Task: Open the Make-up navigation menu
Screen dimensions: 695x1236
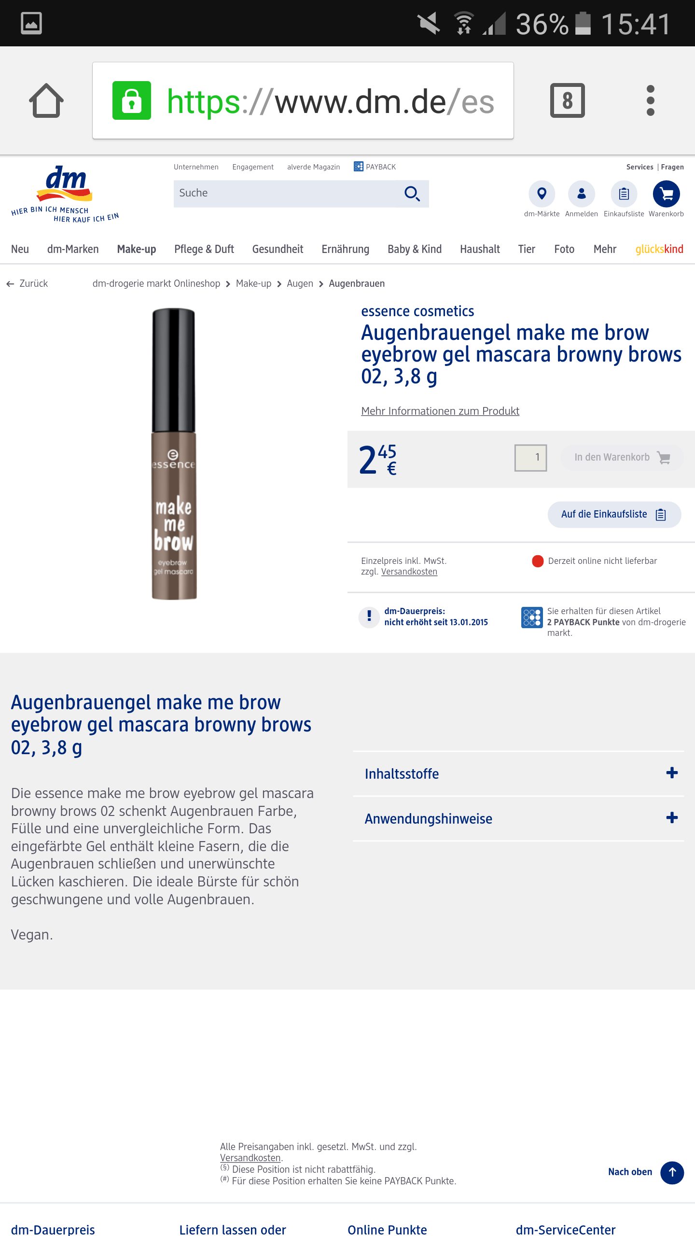Action: 137,249
